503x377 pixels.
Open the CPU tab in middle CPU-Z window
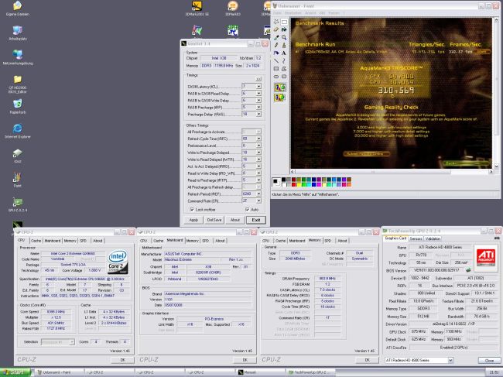click(143, 241)
